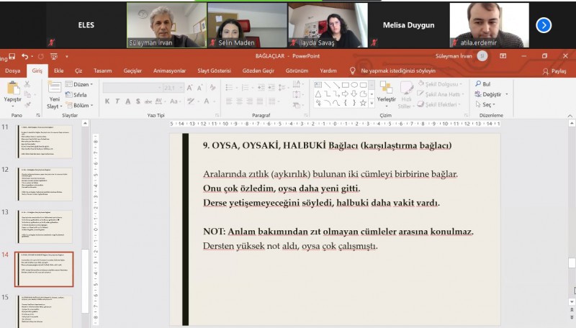Image resolution: width=576 pixels, height=328 pixels.
Task: Click the blue next participants arrow
Action: [544, 25]
